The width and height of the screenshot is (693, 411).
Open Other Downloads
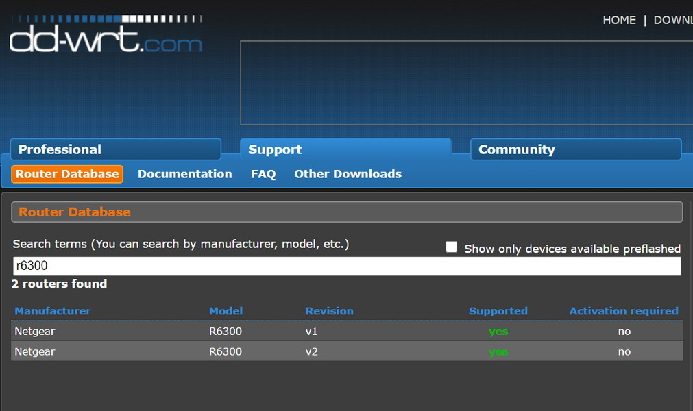348,174
